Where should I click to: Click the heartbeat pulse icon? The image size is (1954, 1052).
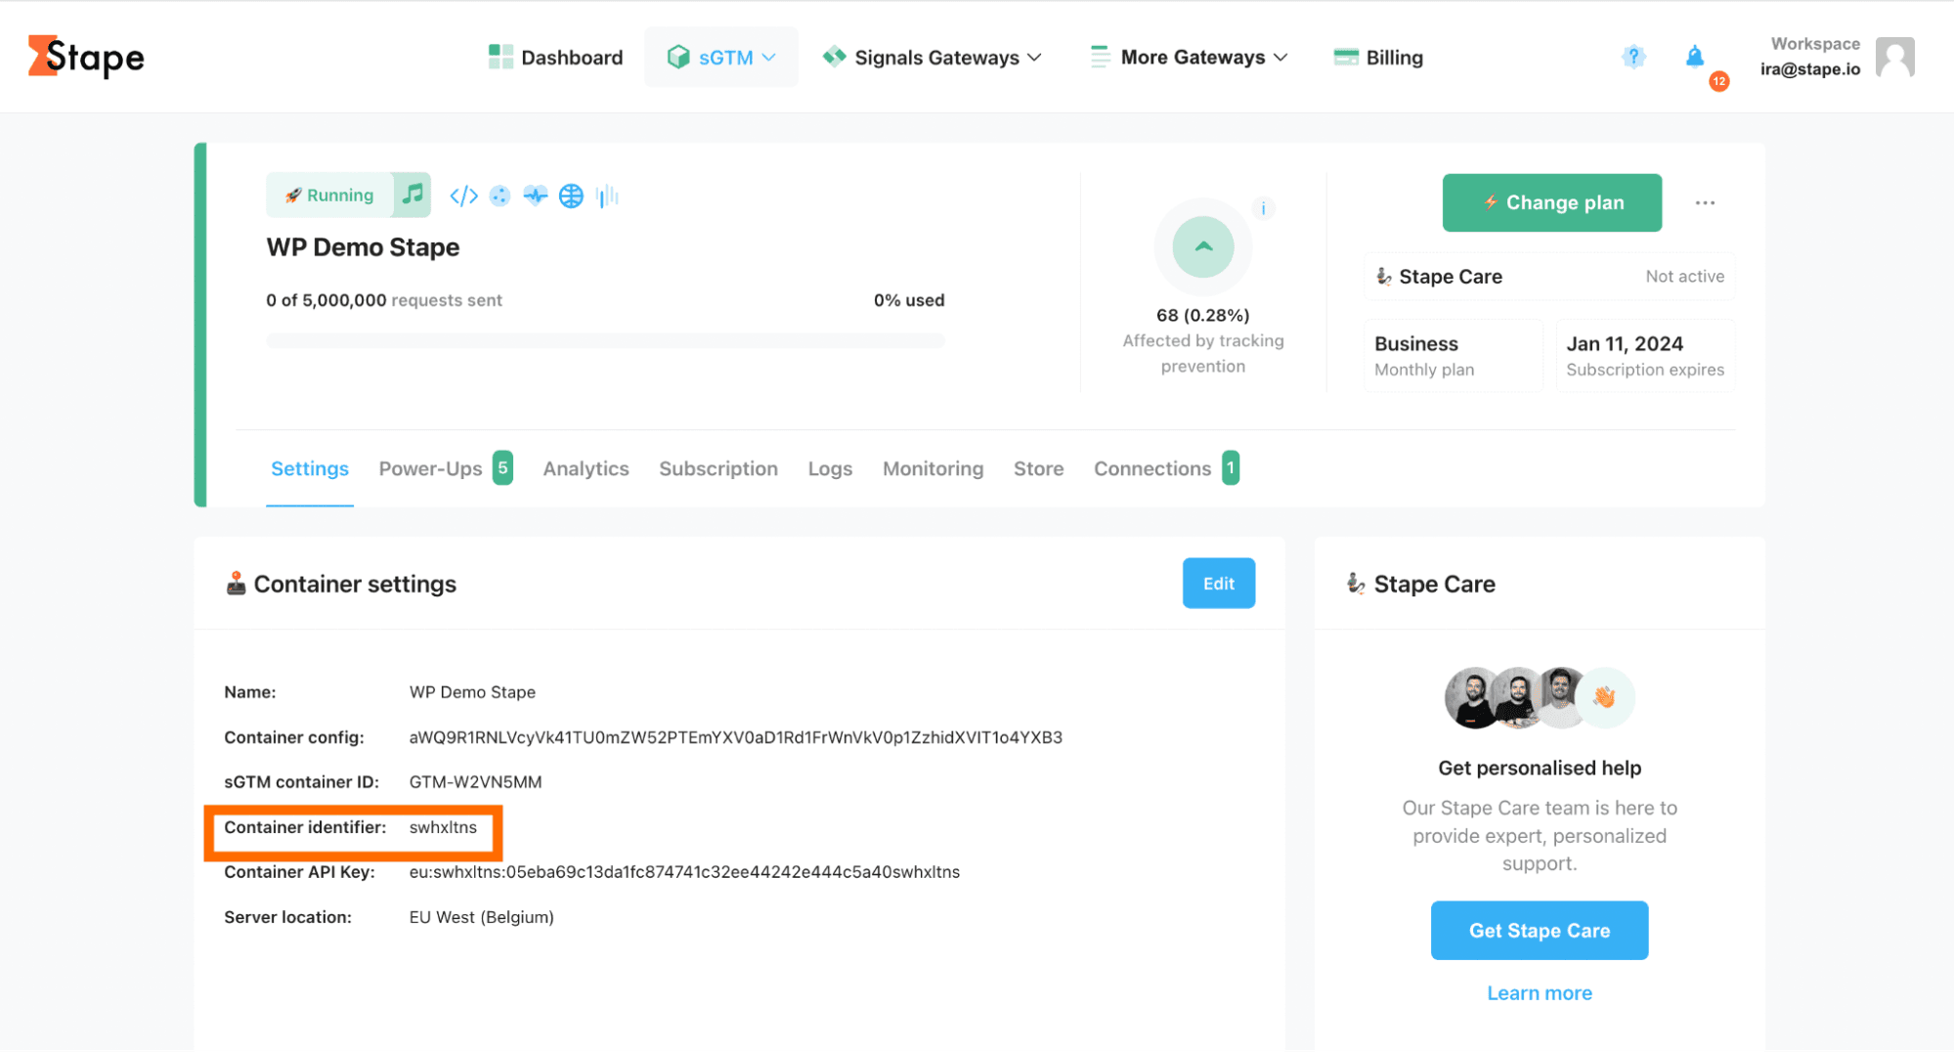(535, 196)
